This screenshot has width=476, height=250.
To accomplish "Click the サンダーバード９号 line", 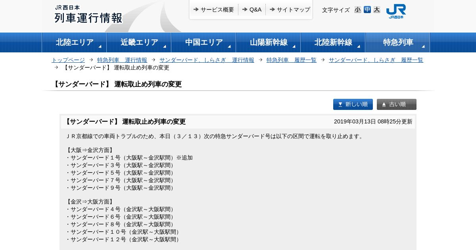I will pyautogui.click(x=121, y=188).
